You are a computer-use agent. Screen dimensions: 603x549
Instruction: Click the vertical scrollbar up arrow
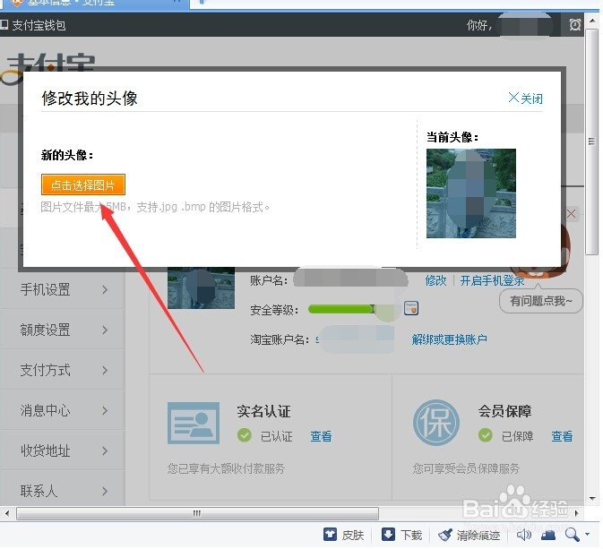tap(592, 21)
